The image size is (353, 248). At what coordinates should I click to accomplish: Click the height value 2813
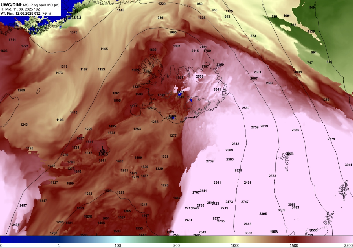coord(236,144)
